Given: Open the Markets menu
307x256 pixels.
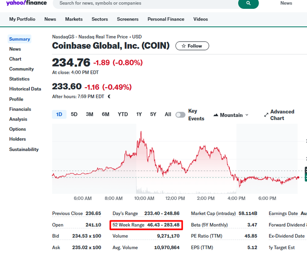Looking at the screenshot, I should click(x=74, y=19).
